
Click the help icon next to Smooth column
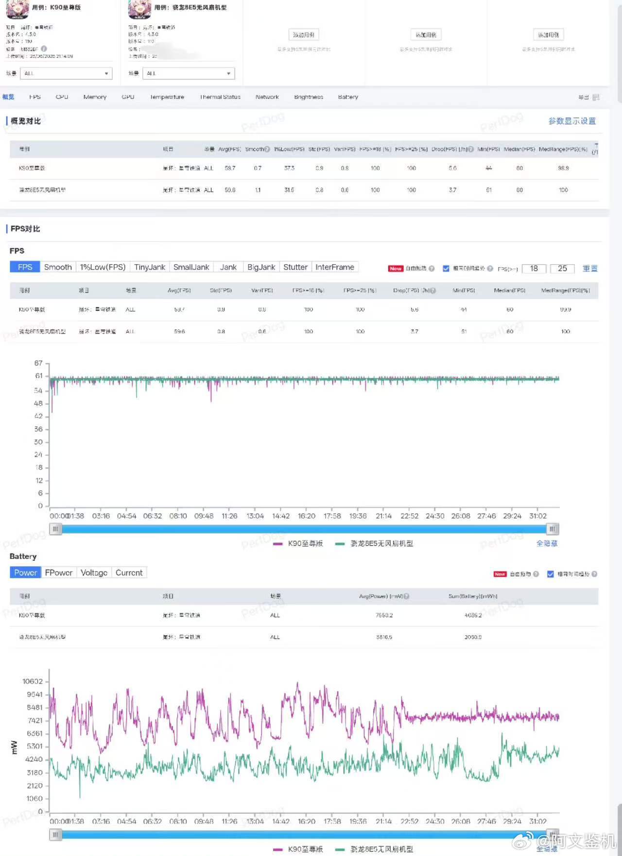(267, 149)
